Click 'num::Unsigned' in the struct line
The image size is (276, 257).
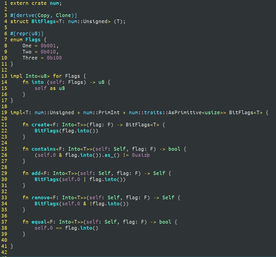(88, 22)
